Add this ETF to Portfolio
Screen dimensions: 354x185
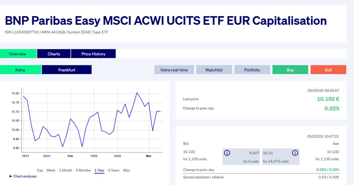click(252, 70)
